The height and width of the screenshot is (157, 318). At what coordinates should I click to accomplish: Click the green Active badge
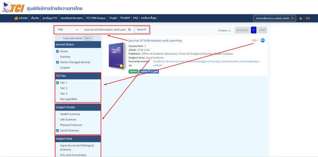[x=134, y=71]
